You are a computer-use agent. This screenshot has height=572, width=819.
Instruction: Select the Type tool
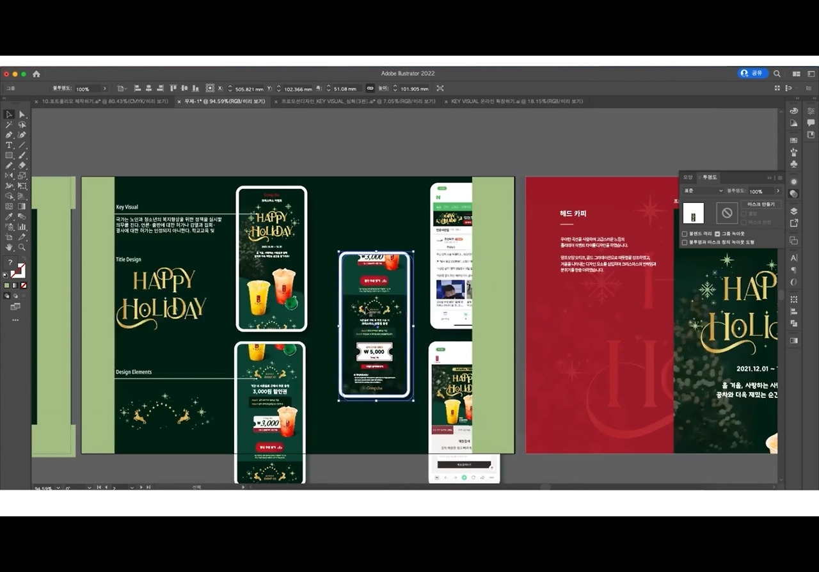[x=9, y=145]
